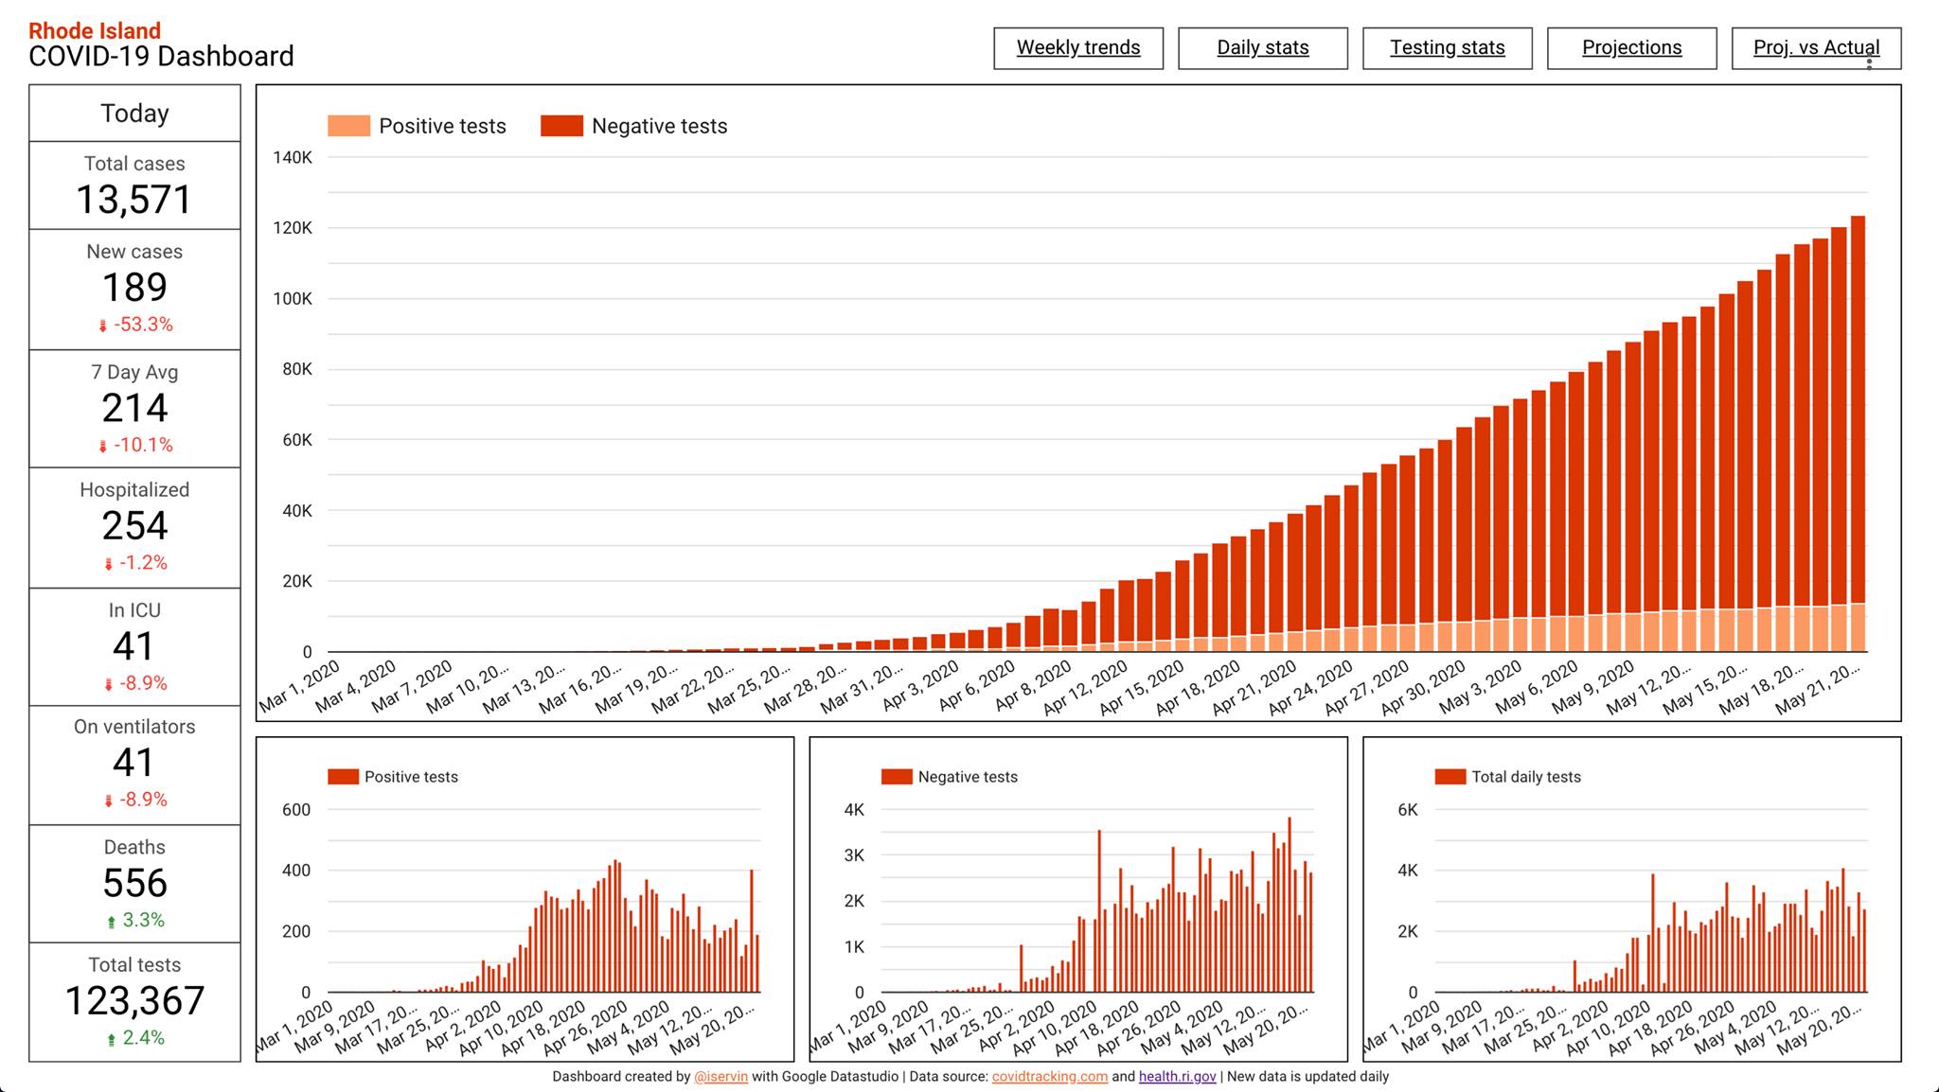Click the red down arrow under In ICU
Viewport: 1939px width, 1092px height.
(x=108, y=684)
